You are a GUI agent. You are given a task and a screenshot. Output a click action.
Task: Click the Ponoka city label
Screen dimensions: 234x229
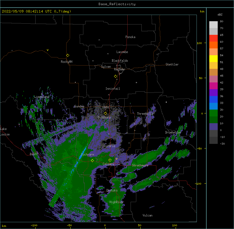130,37
